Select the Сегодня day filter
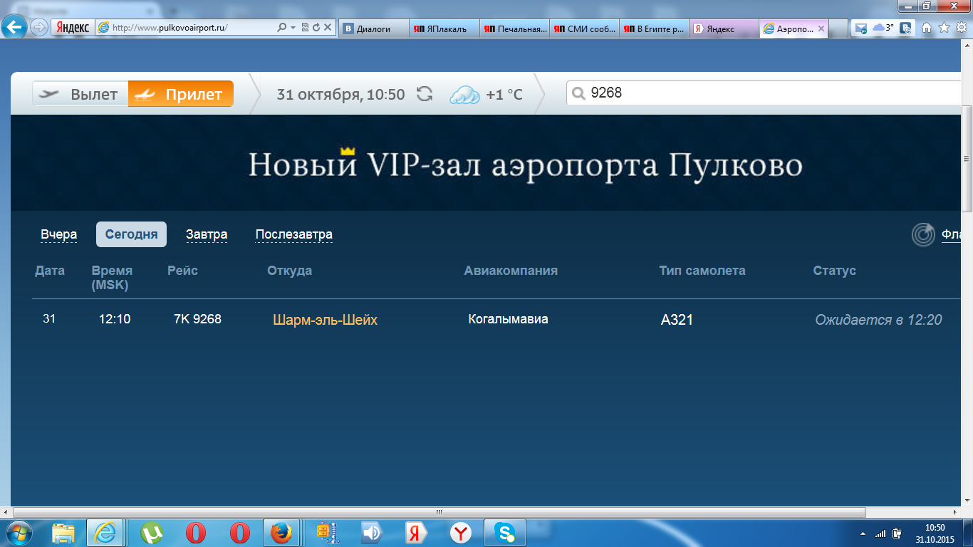 coord(131,234)
